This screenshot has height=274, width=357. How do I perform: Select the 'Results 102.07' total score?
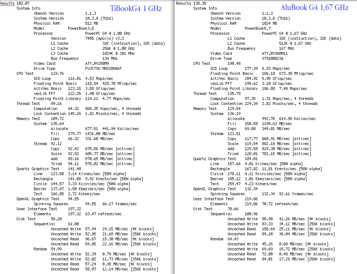[15, 4]
